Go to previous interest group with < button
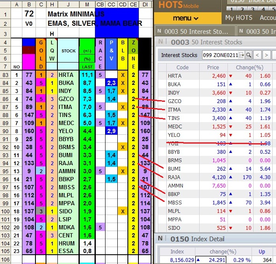 pos(257,55)
